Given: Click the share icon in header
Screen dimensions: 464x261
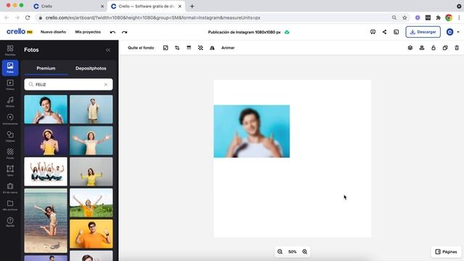Looking at the screenshot, I should 384,32.
